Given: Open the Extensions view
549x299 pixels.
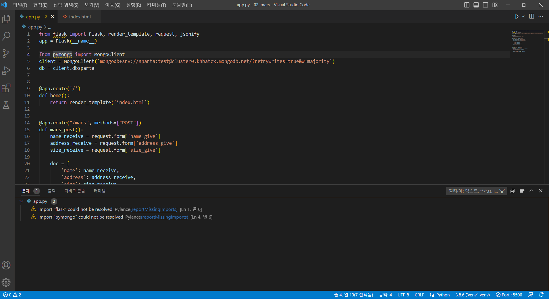Looking at the screenshot, I should pyautogui.click(x=6, y=88).
